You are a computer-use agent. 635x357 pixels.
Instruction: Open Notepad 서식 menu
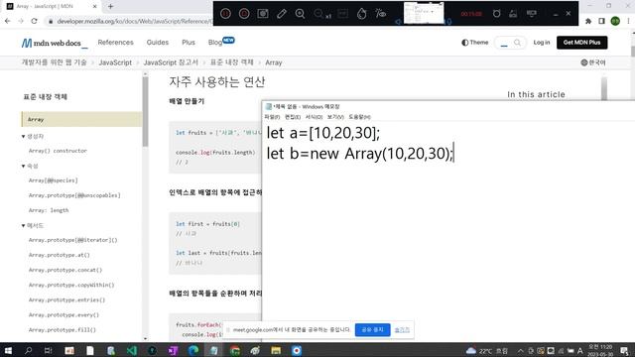(x=314, y=117)
